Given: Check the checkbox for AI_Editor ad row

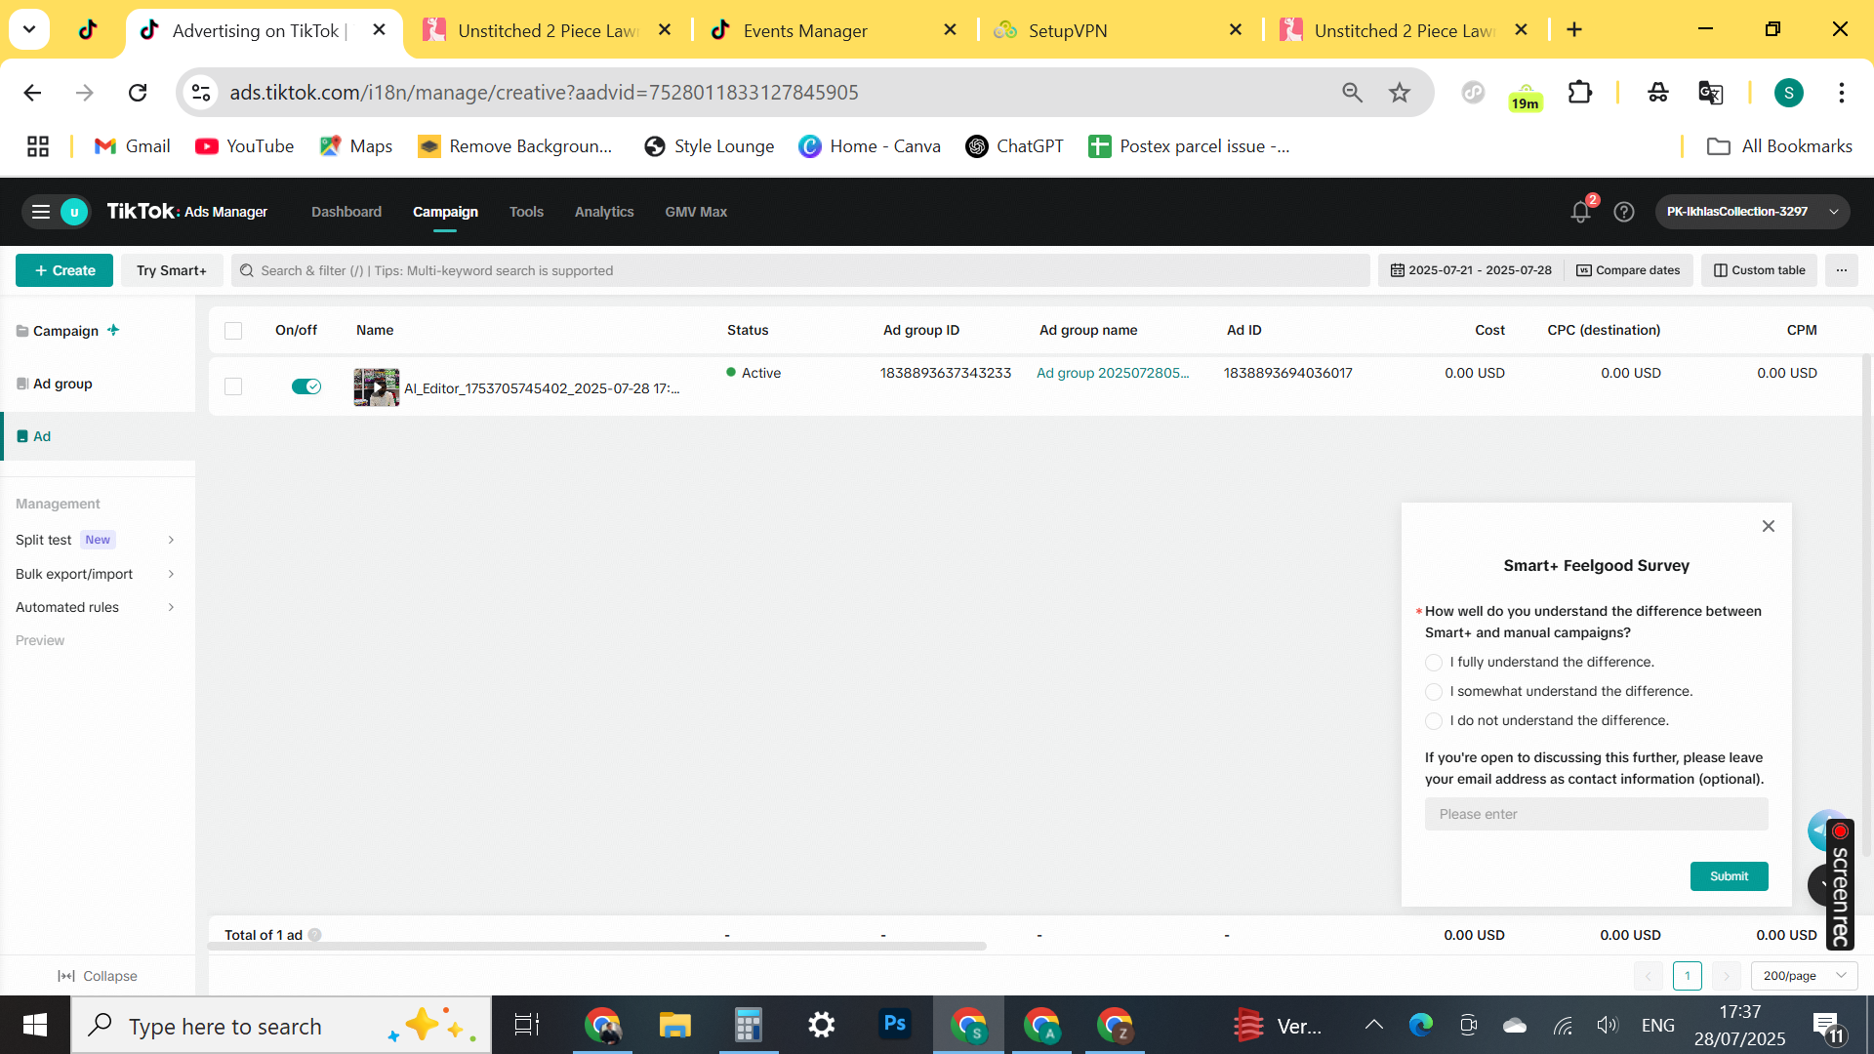Looking at the screenshot, I should coord(233,386).
